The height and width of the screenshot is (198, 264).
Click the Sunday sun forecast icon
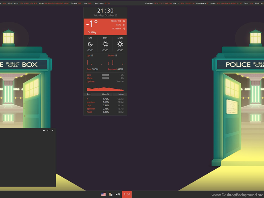(105, 44)
